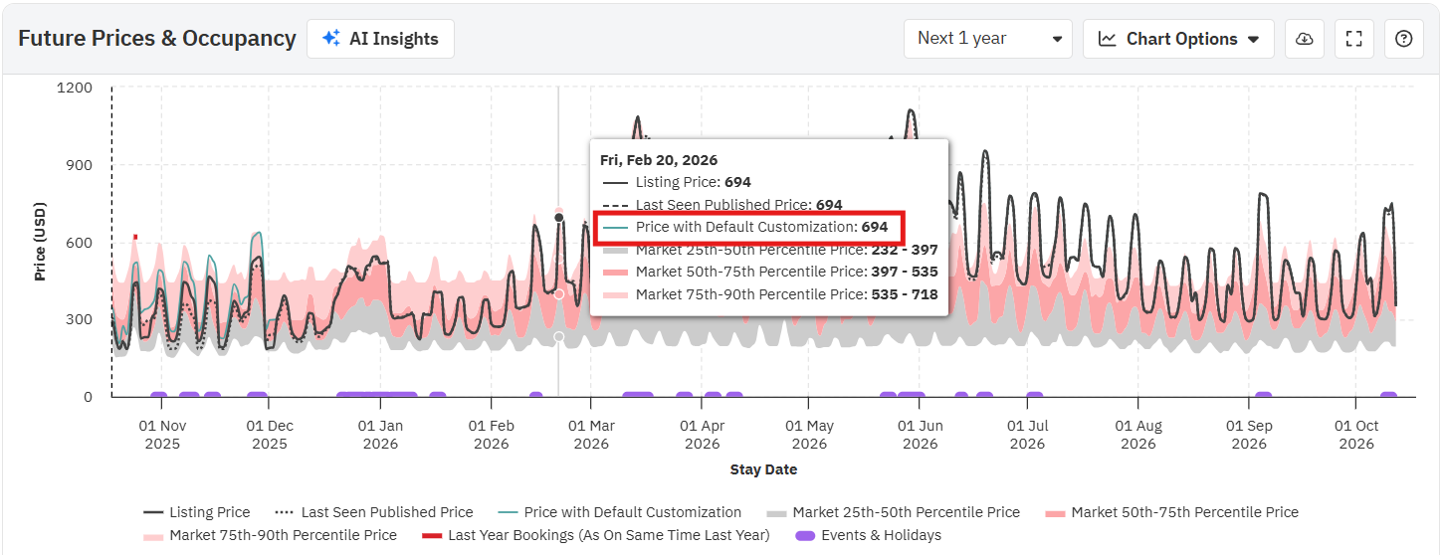Hide Market 25th-50th Percentile Price series
This screenshot has width=1444, height=555.
[x=906, y=512]
